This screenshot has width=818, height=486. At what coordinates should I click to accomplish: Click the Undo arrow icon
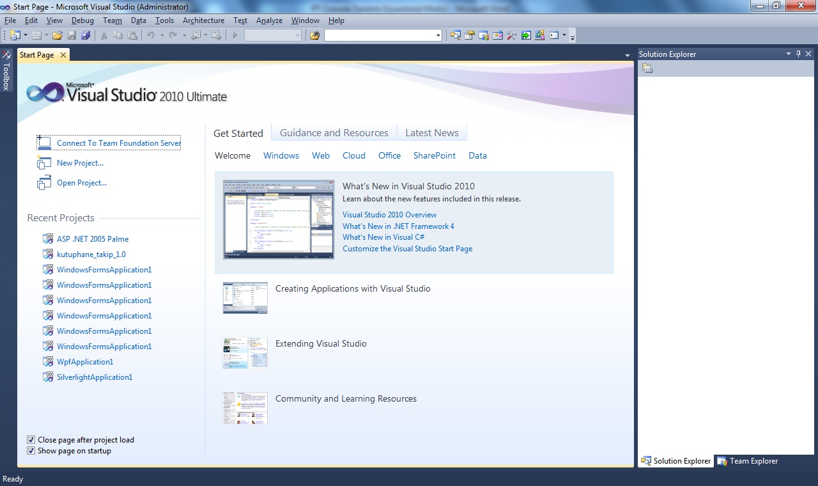[151, 36]
